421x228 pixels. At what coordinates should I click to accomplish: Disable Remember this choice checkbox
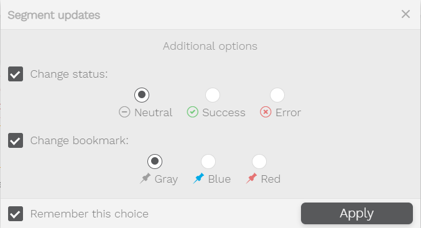16,214
